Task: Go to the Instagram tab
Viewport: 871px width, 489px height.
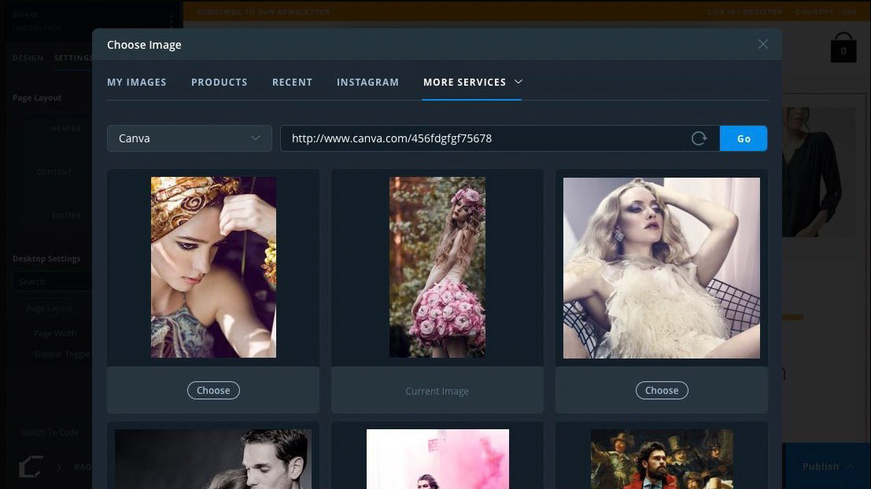Action: click(367, 82)
